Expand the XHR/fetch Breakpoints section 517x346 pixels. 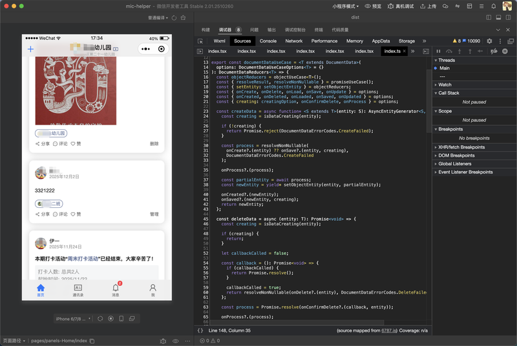462,147
